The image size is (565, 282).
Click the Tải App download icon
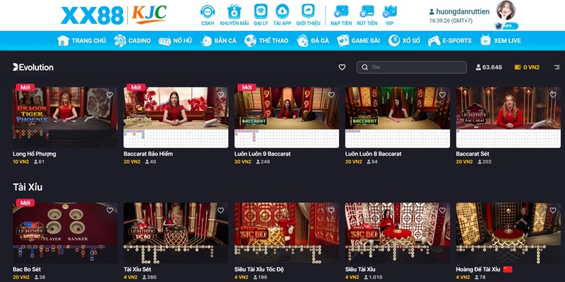282,13
